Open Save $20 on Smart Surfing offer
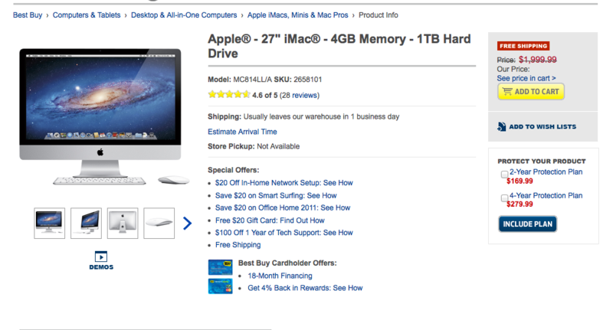613x330 pixels. click(276, 196)
